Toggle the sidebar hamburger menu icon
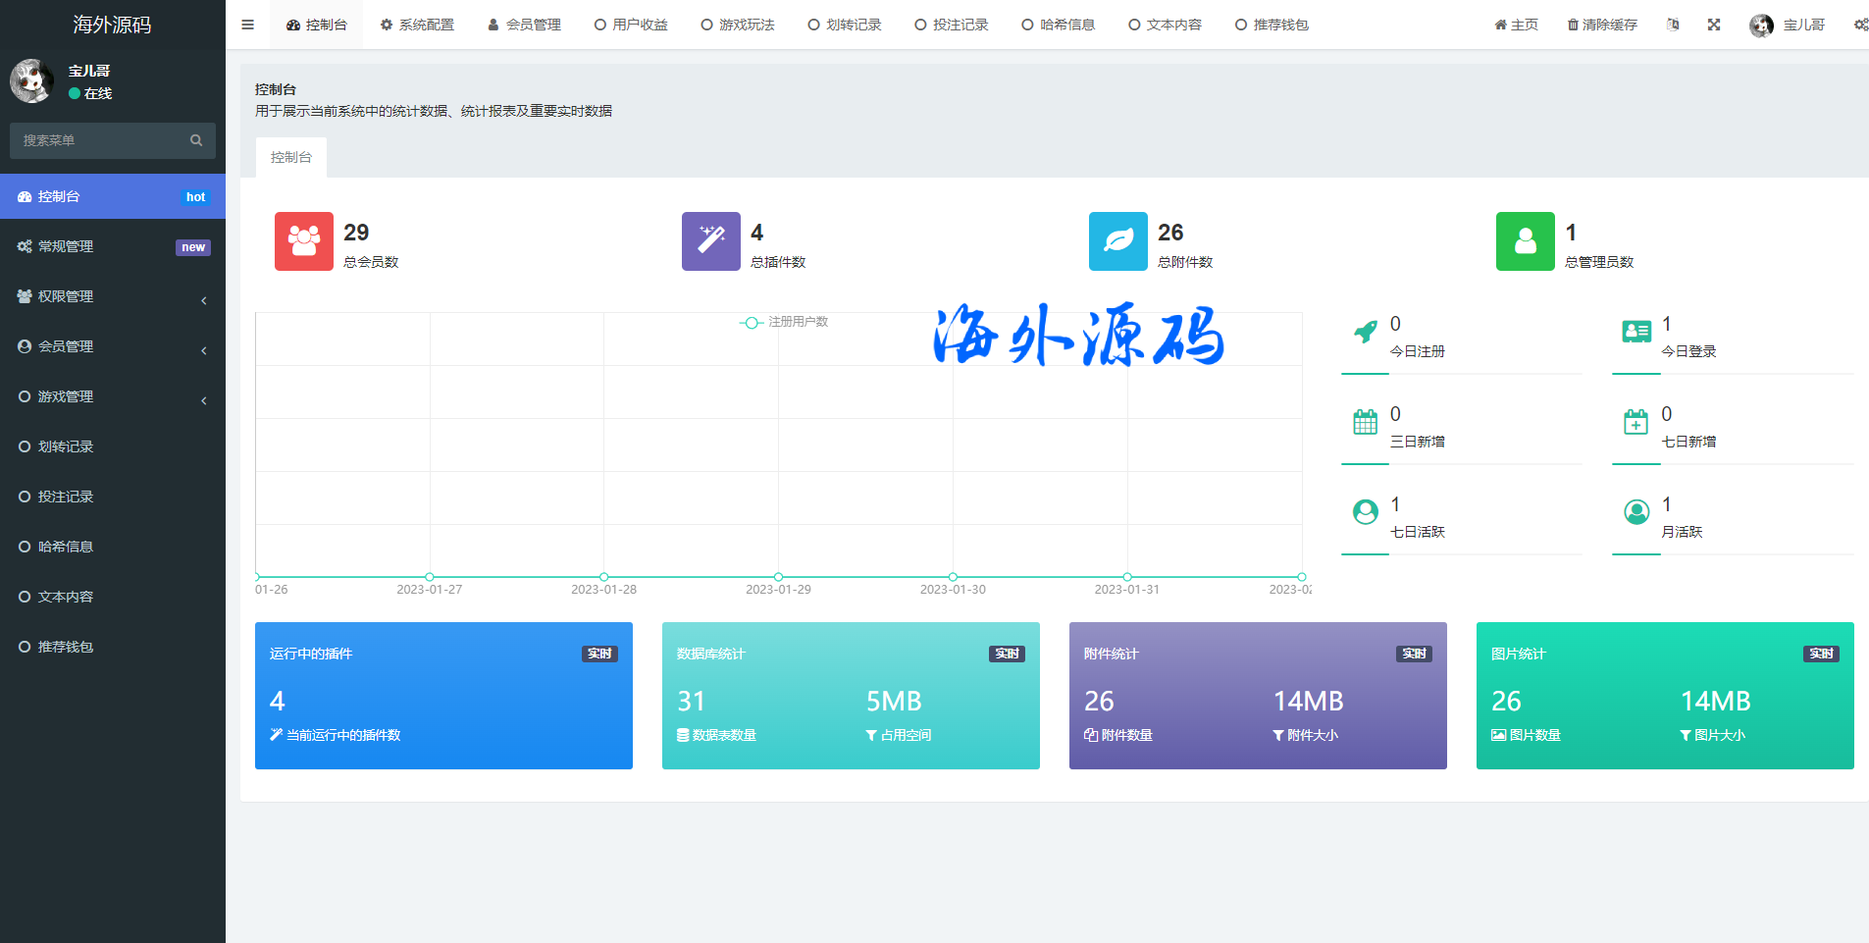1869x943 pixels. [247, 25]
